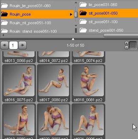Click the sit_pose001-050 folder icon

83,13
